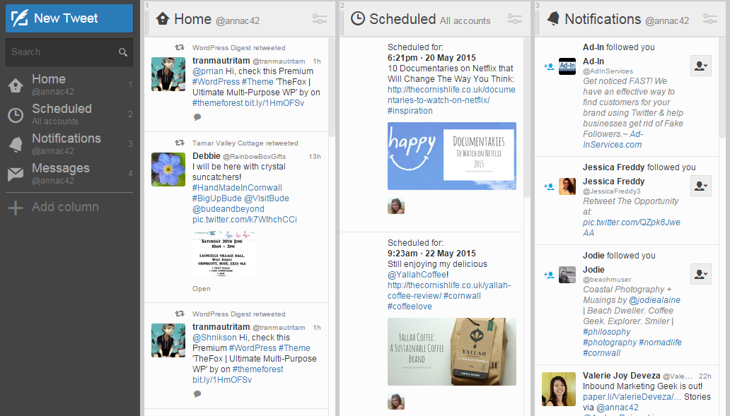Click the Yallah Coffee image preview
The width and height of the screenshot is (730, 416).
click(451, 351)
